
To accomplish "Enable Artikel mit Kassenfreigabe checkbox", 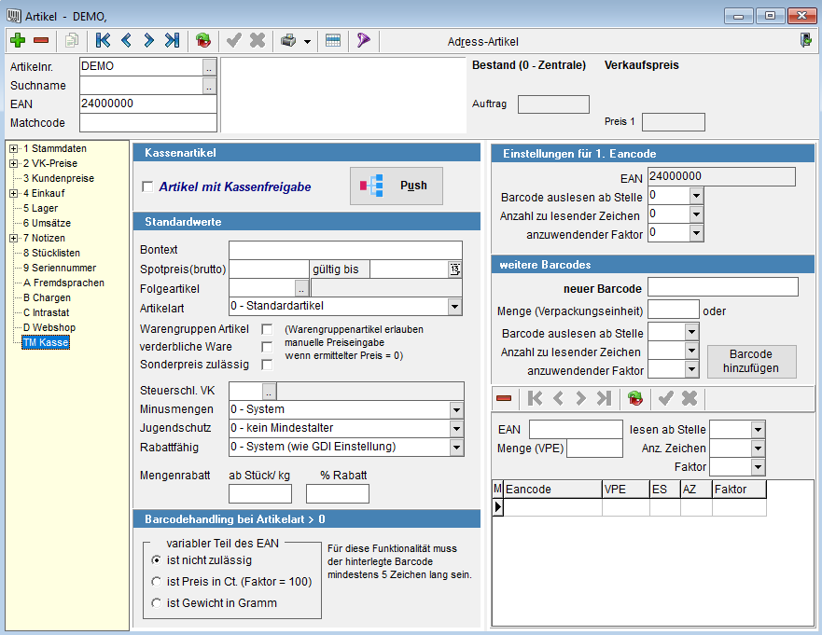I will pos(147,186).
